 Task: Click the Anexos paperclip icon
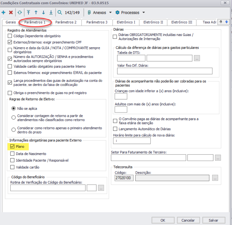[89, 12]
